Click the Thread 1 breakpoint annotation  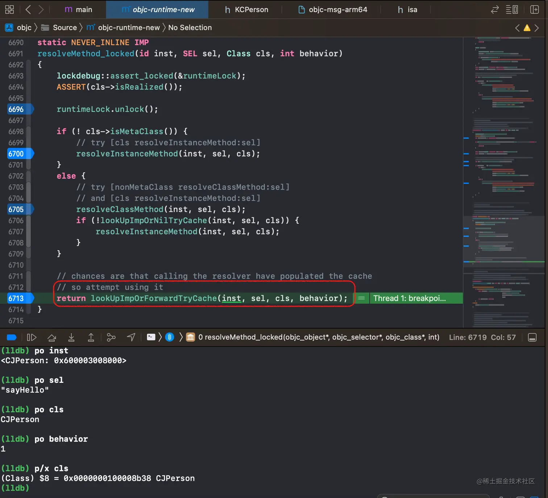[x=409, y=298]
